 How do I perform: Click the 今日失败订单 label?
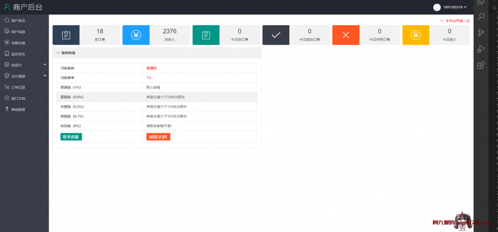tap(379, 40)
